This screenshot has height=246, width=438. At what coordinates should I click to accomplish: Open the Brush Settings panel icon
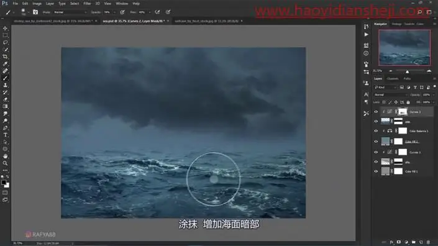pos(35,12)
